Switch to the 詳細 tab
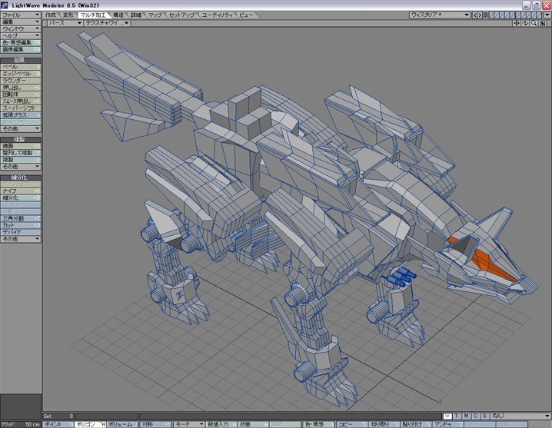Screen dimensions: 552x428 point(136,15)
